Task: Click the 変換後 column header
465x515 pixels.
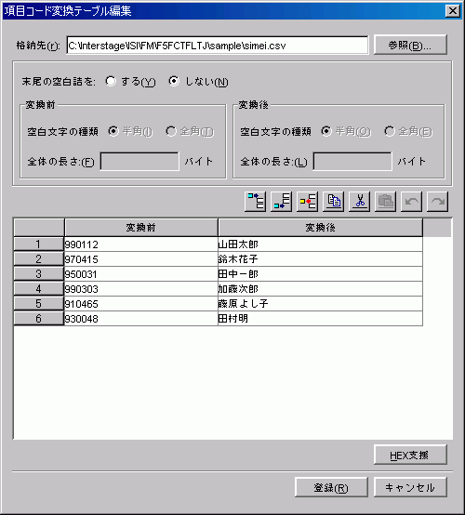Action: (x=321, y=227)
